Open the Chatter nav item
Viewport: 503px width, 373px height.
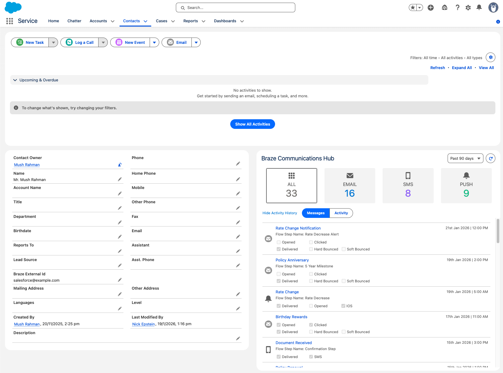74,21
